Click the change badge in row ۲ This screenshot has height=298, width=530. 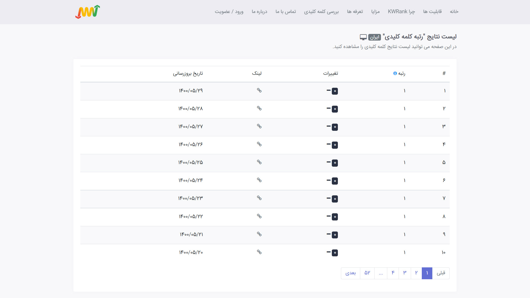(x=335, y=109)
